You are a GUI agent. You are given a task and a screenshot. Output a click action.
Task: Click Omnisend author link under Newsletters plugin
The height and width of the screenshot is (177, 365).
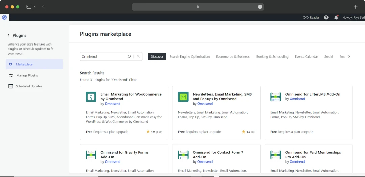pyautogui.click(x=205, y=104)
